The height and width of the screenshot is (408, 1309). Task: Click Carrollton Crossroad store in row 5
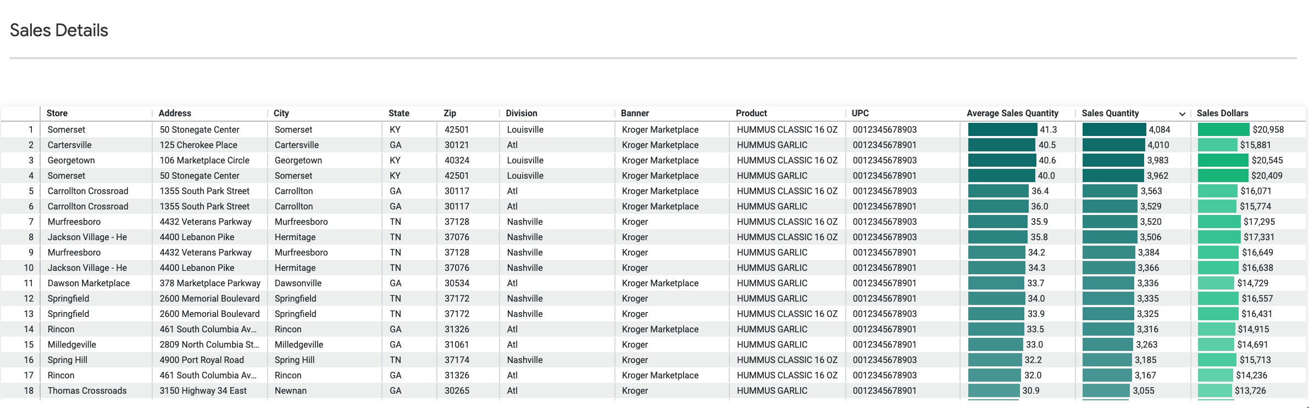click(88, 191)
